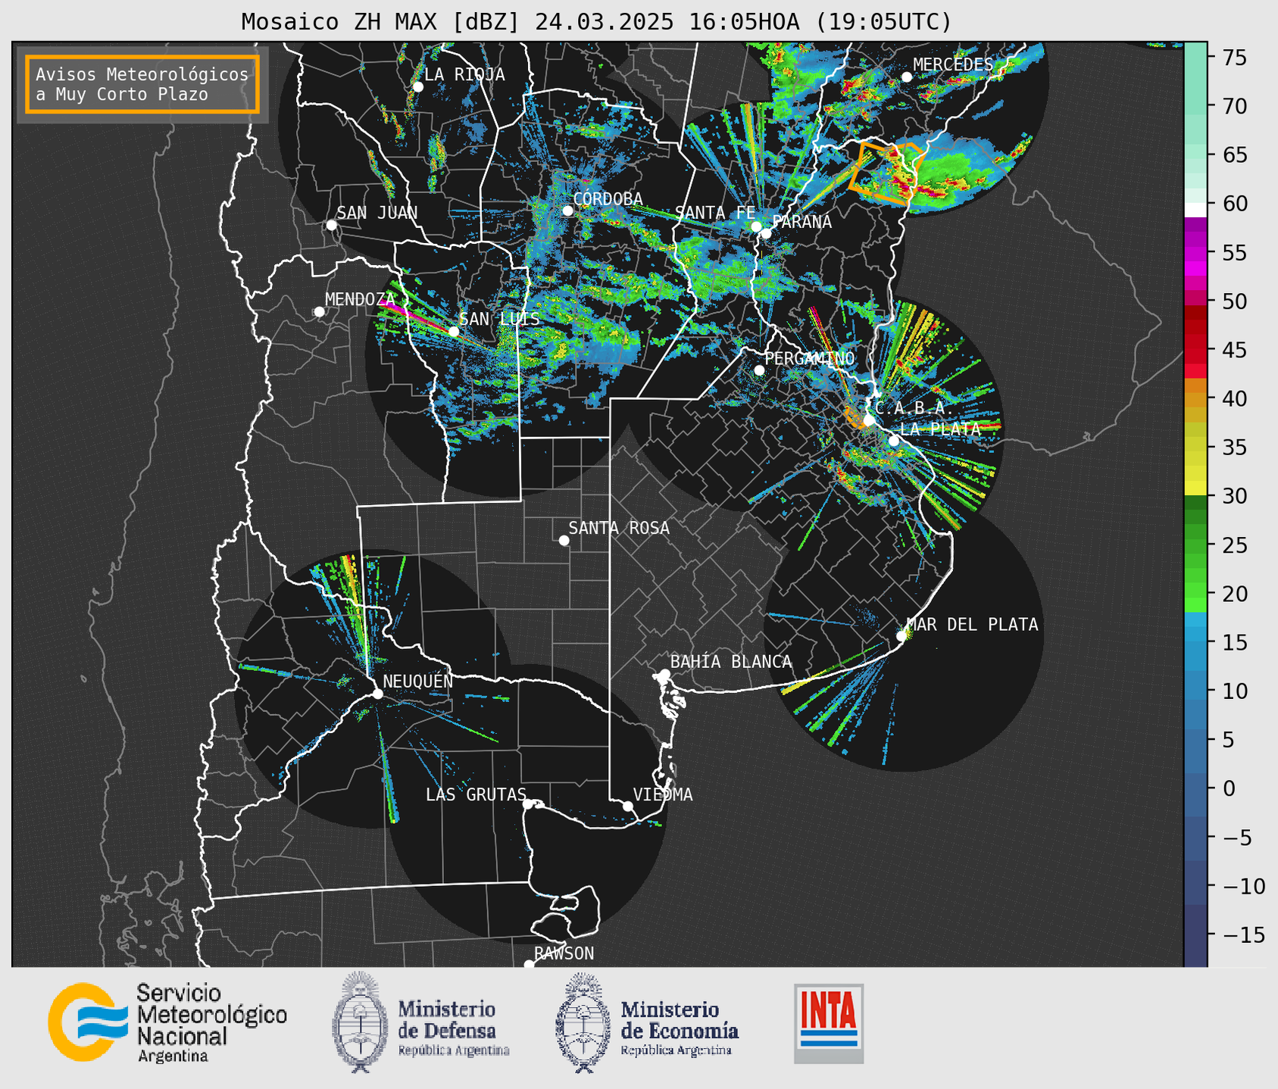Viewport: 1278px width, 1089px height.
Task: Select the C.A.B.A. city marker
Action: [x=869, y=420]
